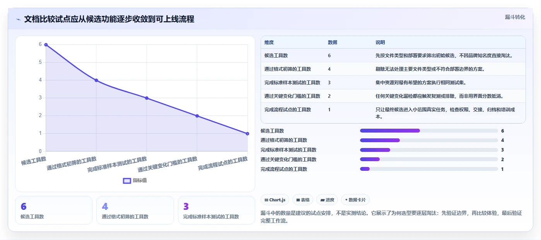Click the data card showing 4
The height and width of the screenshot is (240, 541).
135,210
